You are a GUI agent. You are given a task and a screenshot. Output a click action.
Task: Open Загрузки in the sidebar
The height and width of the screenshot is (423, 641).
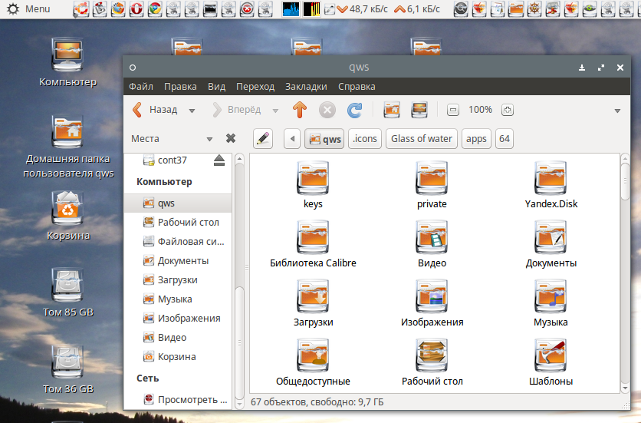click(x=178, y=280)
